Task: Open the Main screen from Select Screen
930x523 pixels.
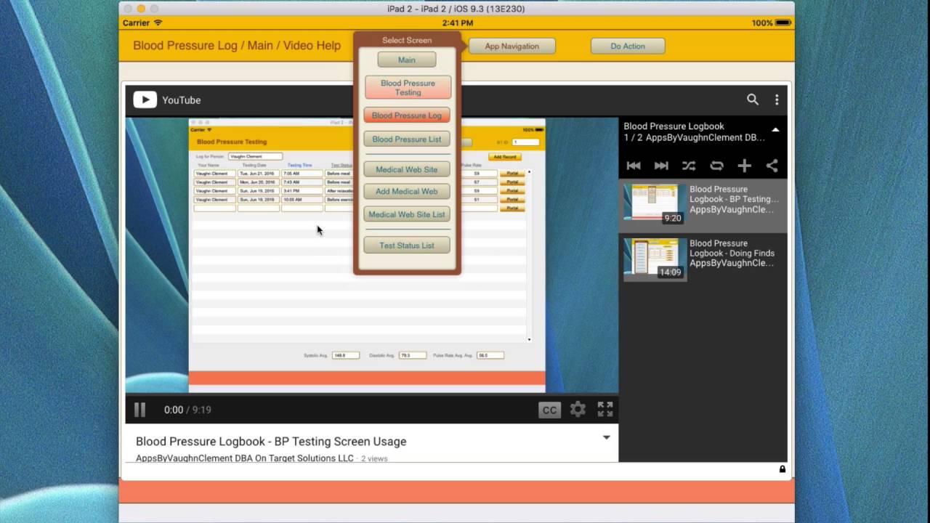Action: 407,60
